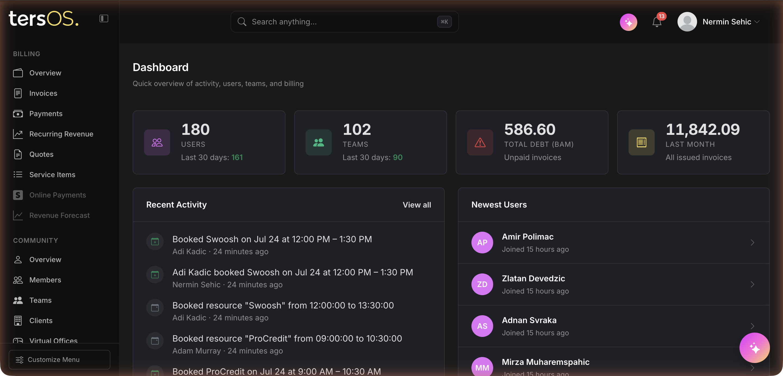This screenshot has height=376, width=783.
Task: Expand Adnan Svraka row chevron
Action: pos(752,326)
